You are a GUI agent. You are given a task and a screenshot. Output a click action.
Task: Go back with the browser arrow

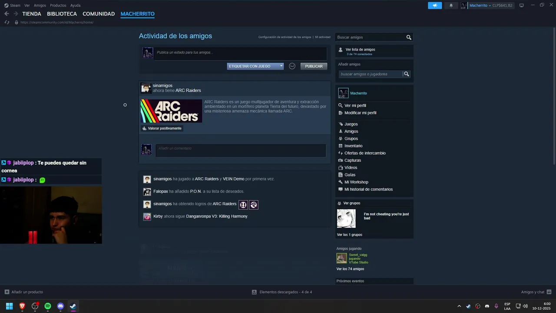tap(7, 14)
